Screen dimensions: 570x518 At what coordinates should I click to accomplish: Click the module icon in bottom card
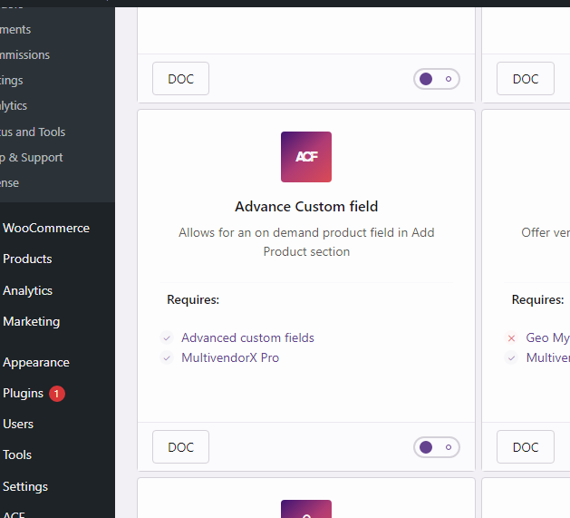(306, 509)
